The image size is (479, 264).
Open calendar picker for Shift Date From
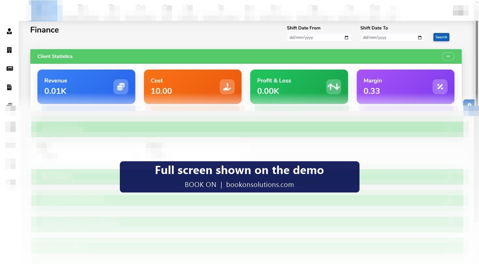tap(346, 38)
